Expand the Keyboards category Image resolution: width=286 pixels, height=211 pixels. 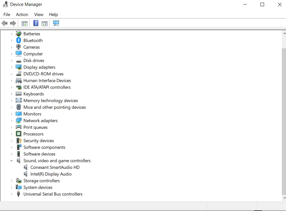(12, 94)
